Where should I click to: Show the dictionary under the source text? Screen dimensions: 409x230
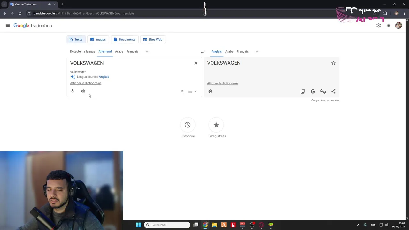pyautogui.click(x=86, y=83)
